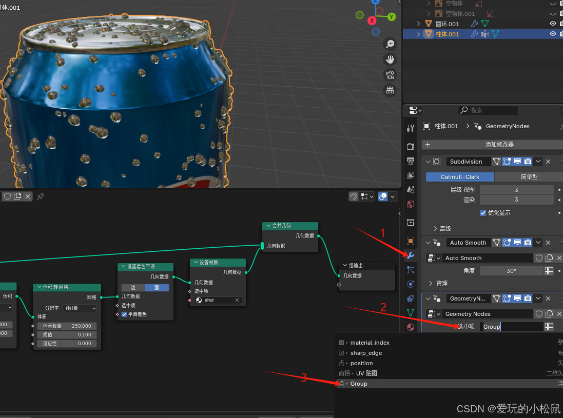Viewport: 563px width, 418px height.
Task: Choose 面 in shade smooth node
Action: tap(157, 288)
